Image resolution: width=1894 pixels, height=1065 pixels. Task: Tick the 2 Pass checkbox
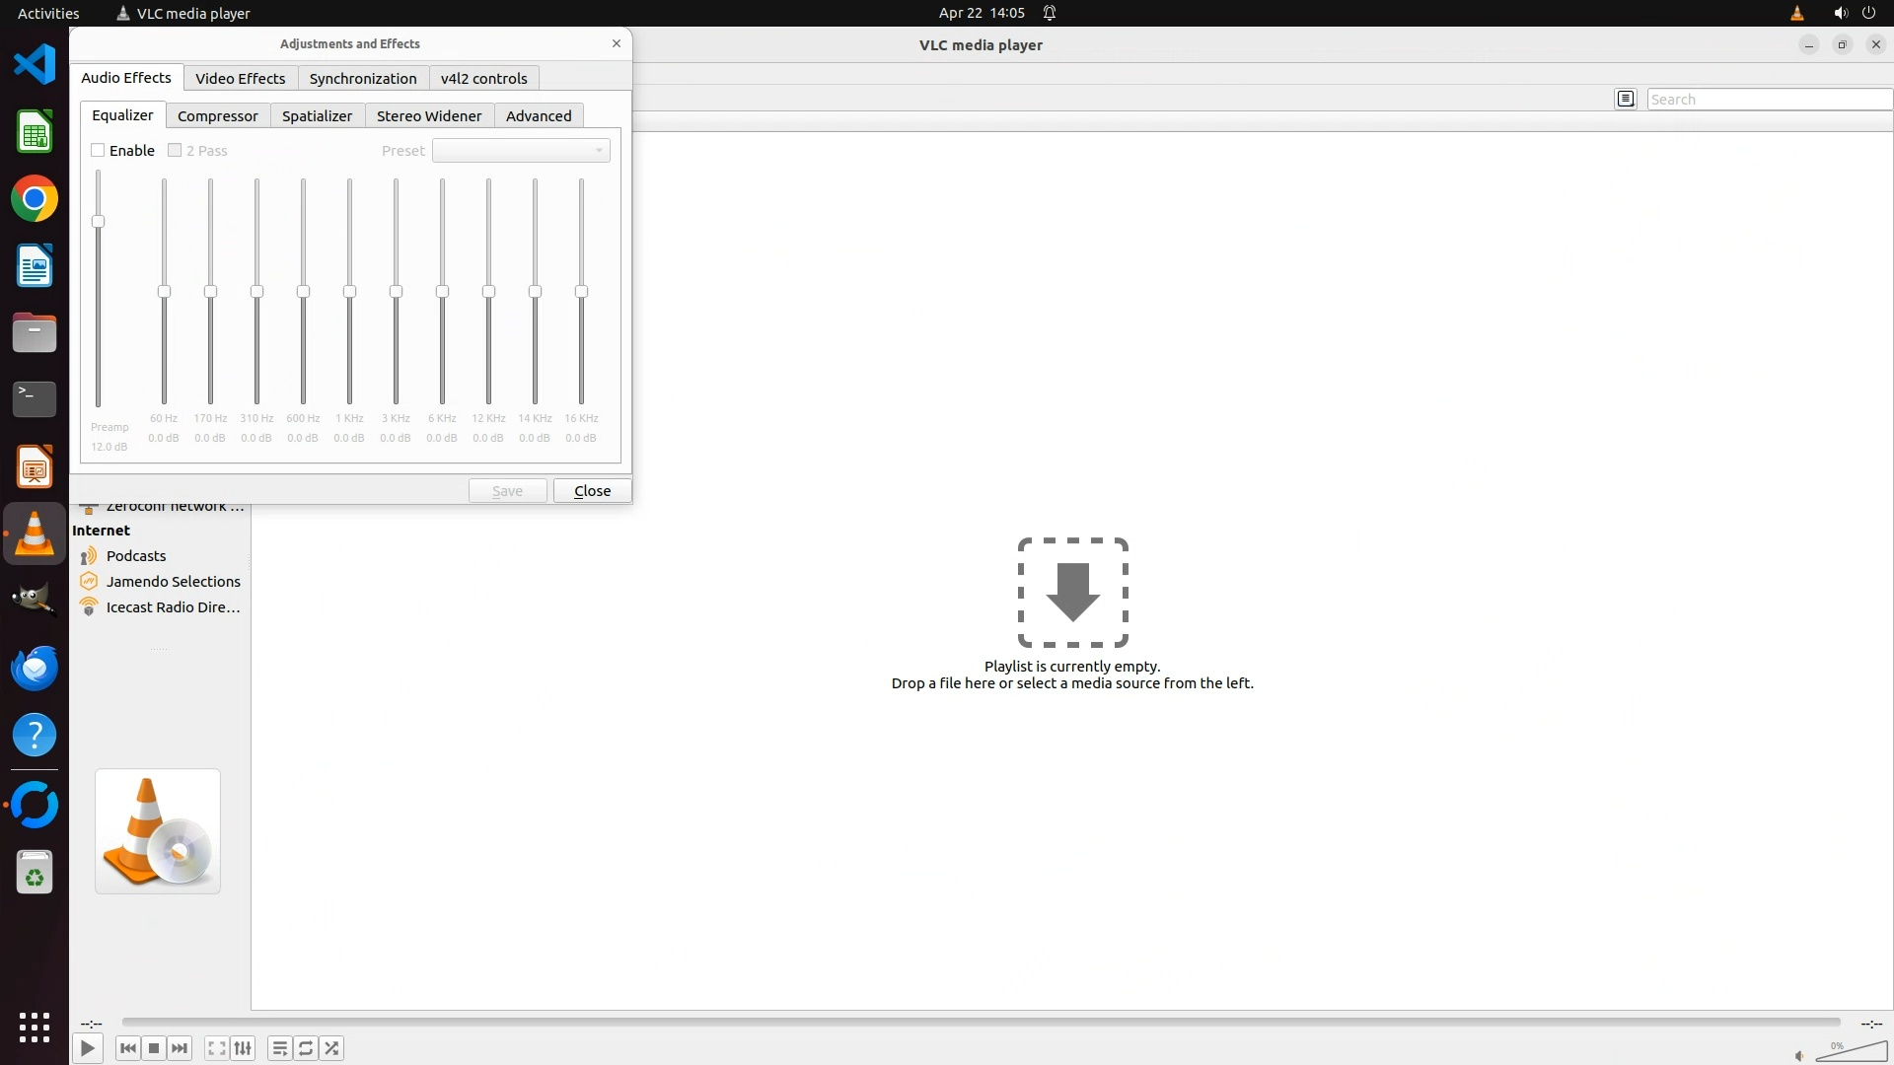175,150
